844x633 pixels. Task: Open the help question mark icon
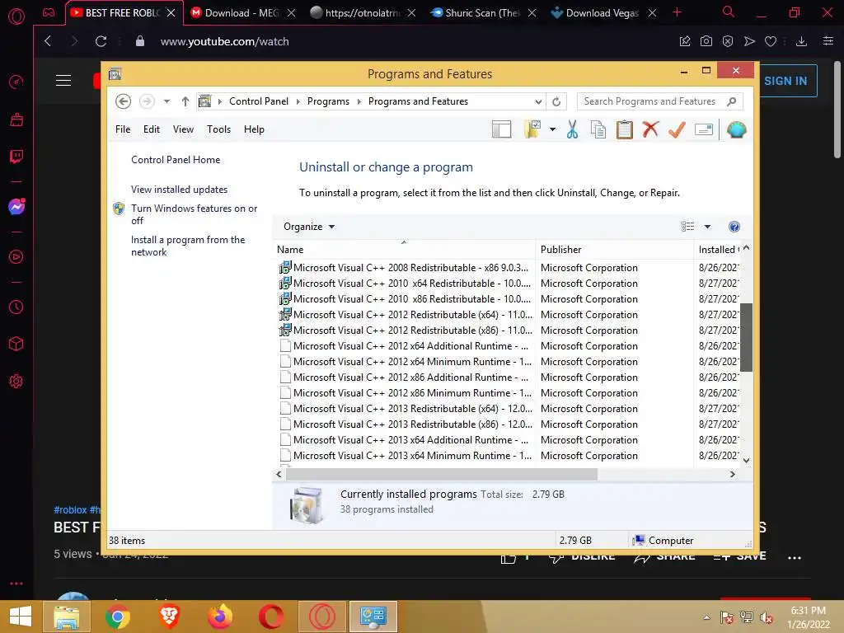click(734, 227)
